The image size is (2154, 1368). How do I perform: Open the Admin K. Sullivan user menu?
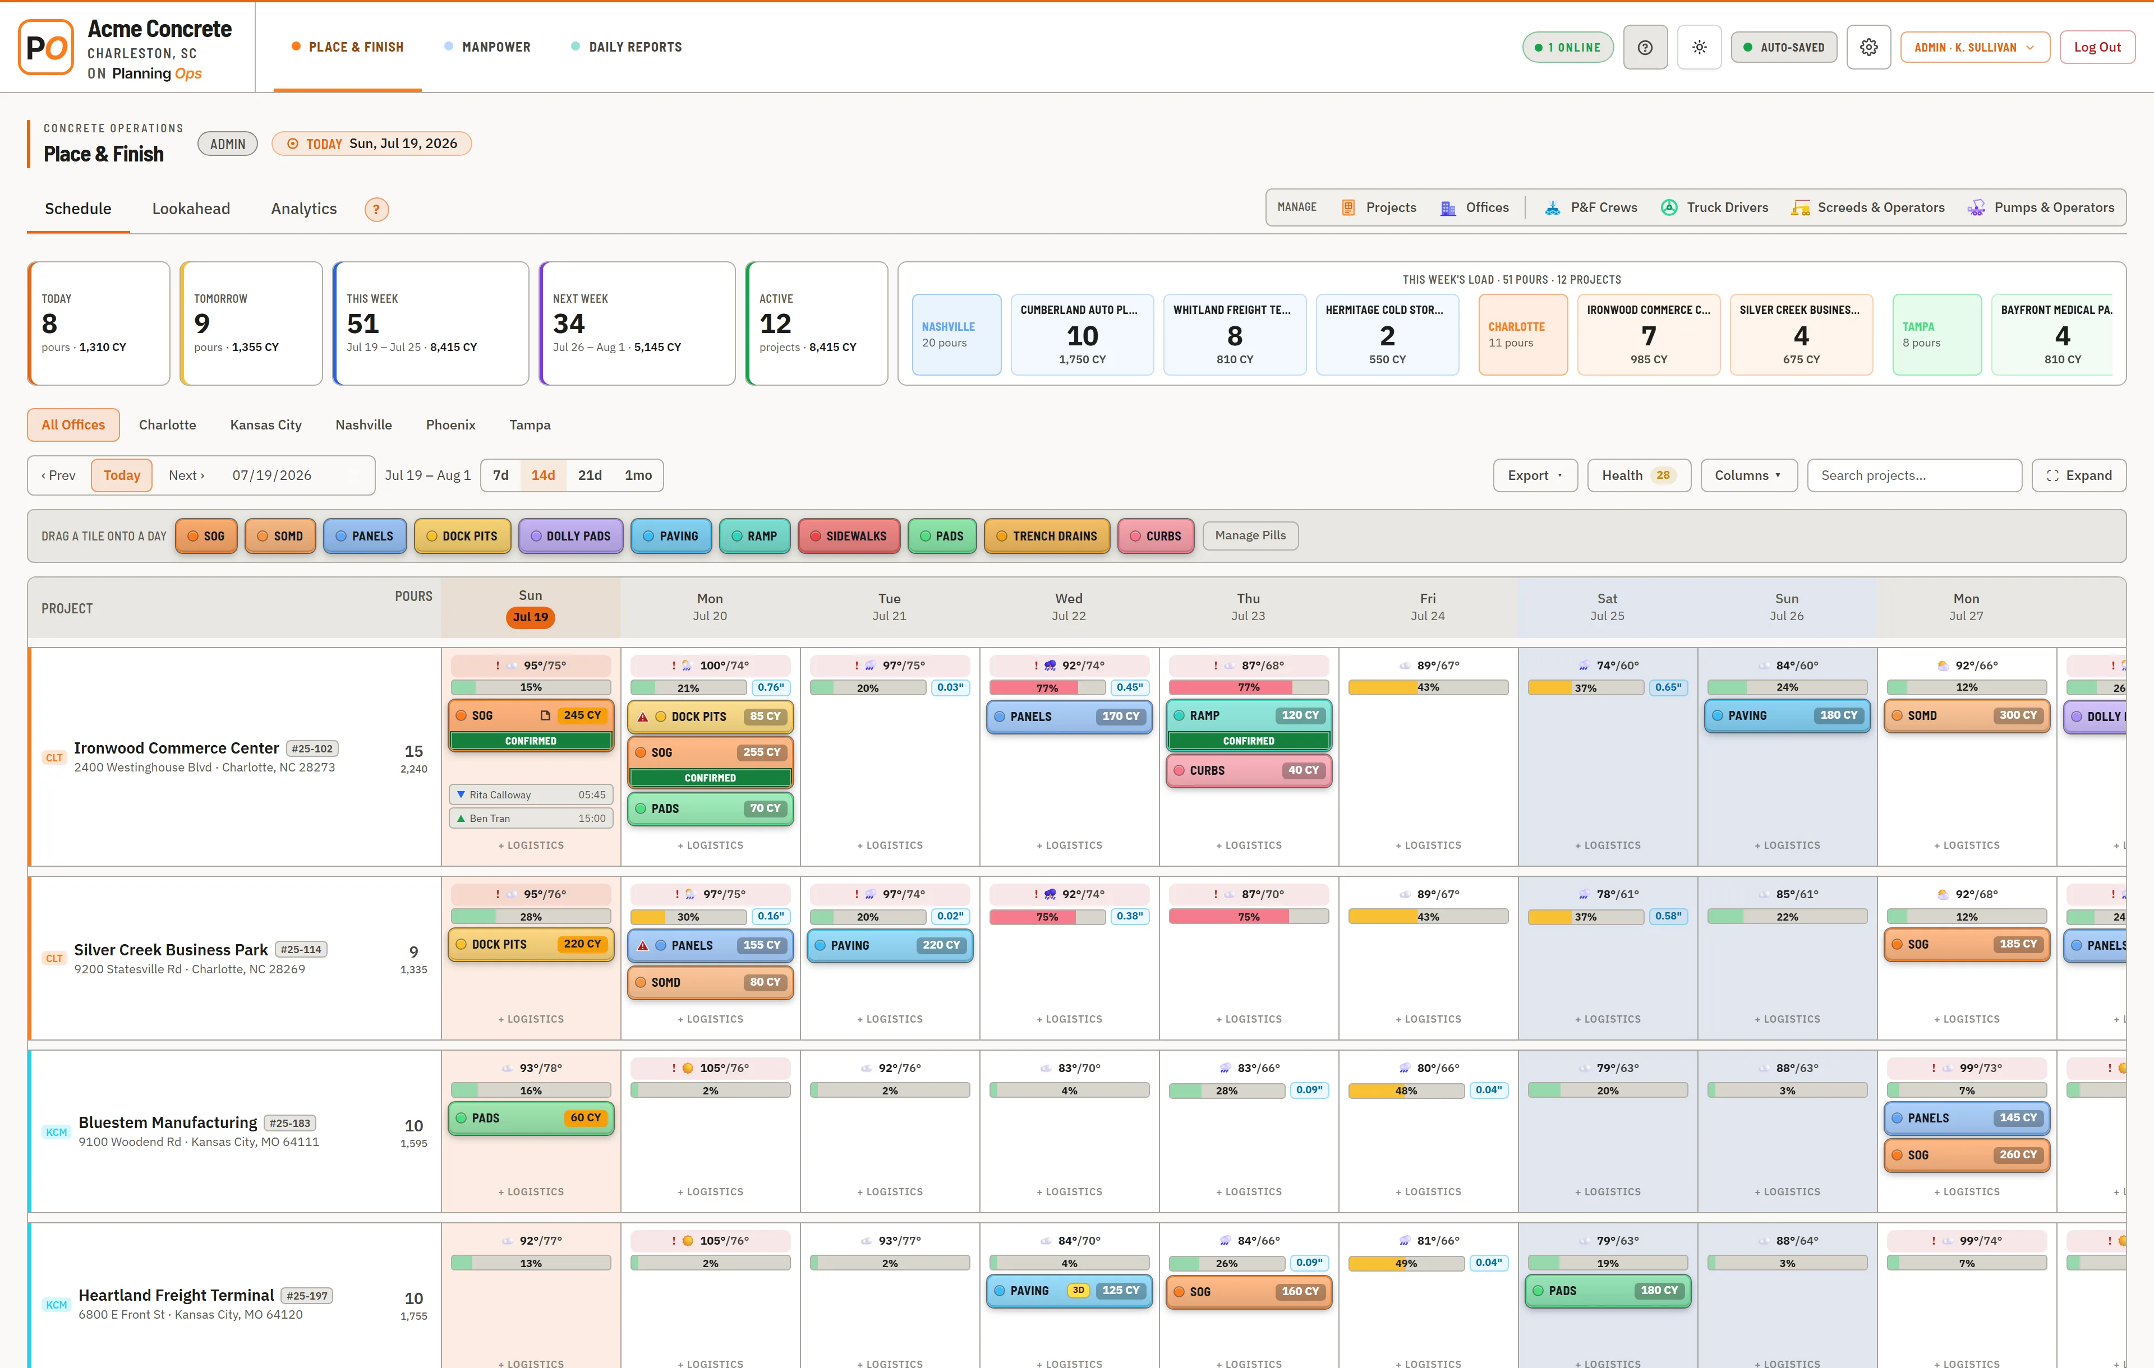1974,48
